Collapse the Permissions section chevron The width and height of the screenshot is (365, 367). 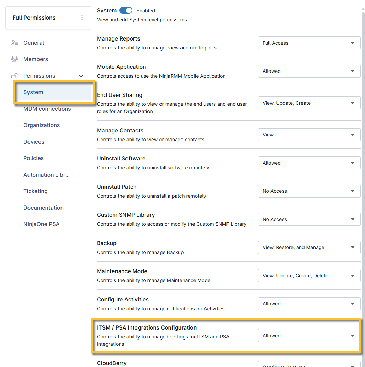[81, 76]
